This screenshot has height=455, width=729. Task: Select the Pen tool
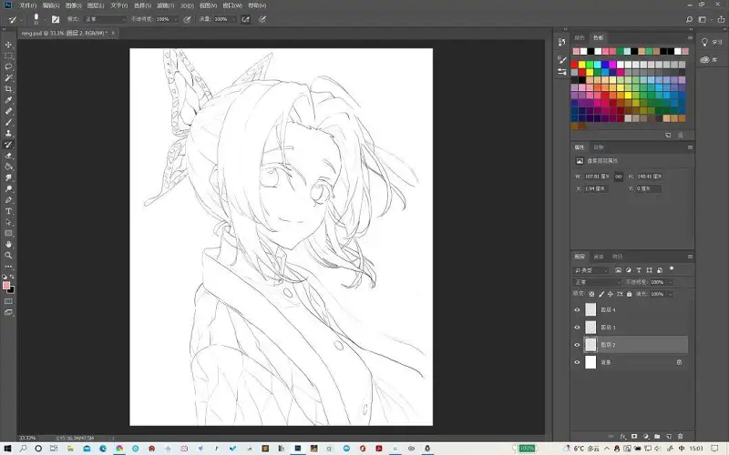[x=8, y=200]
